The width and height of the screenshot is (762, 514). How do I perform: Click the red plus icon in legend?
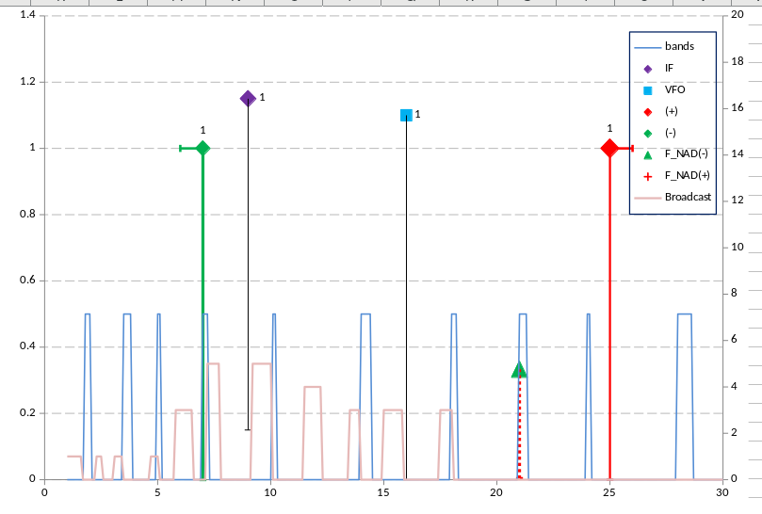point(647,176)
